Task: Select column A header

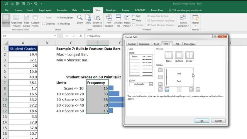Action: click(23, 43)
